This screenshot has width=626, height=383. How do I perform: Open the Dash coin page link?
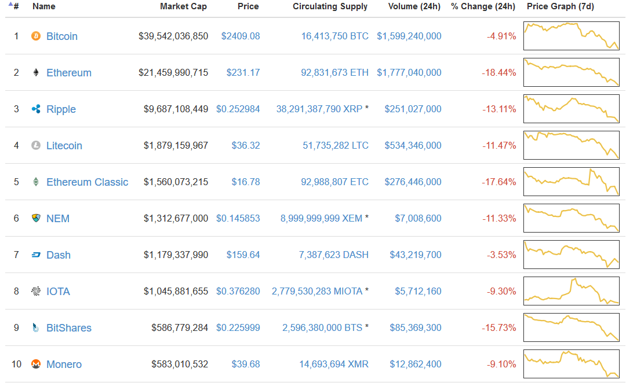(59, 255)
